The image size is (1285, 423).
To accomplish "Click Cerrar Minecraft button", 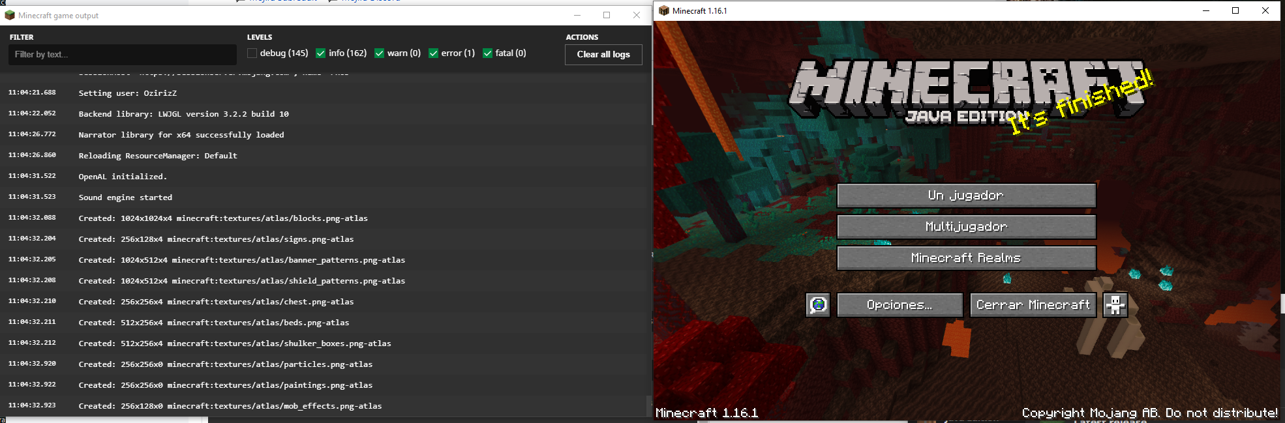I will pyautogui.click(x=1033, y=304).
